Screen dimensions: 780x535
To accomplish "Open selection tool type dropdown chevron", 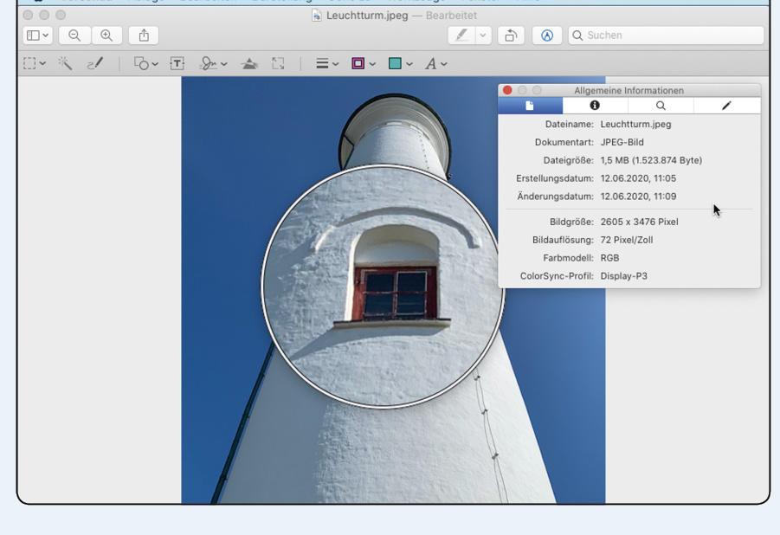I will (42, 63).
